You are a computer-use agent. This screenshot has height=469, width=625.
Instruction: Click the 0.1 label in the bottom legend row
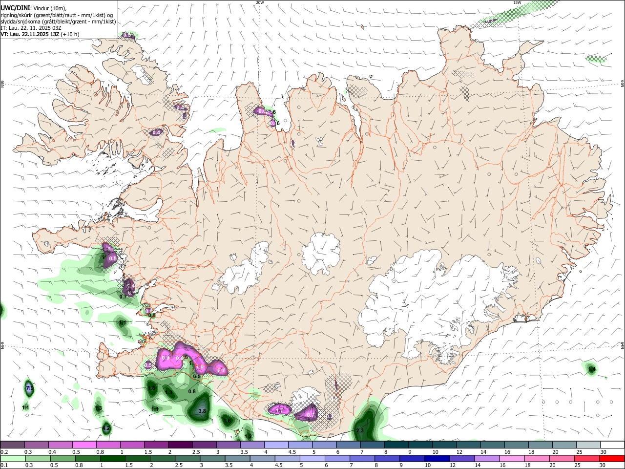pos(4,466)
